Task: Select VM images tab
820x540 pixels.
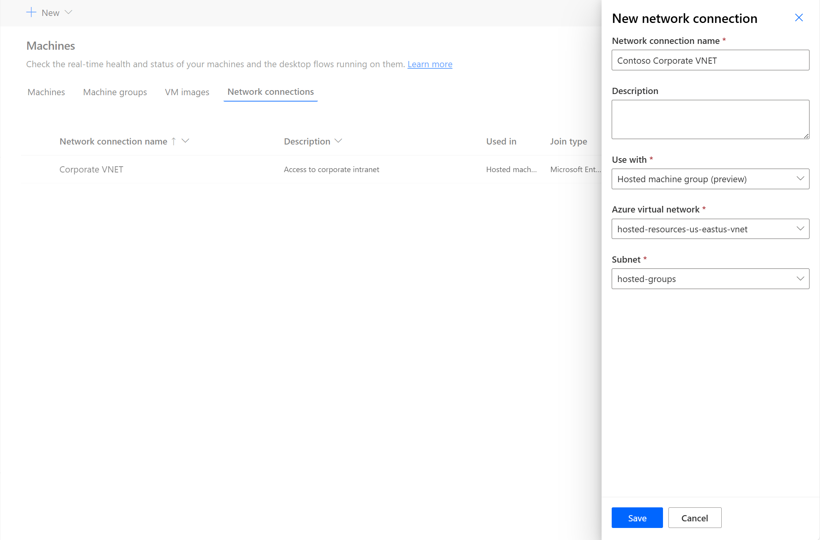Action: [x=187, y=92]
